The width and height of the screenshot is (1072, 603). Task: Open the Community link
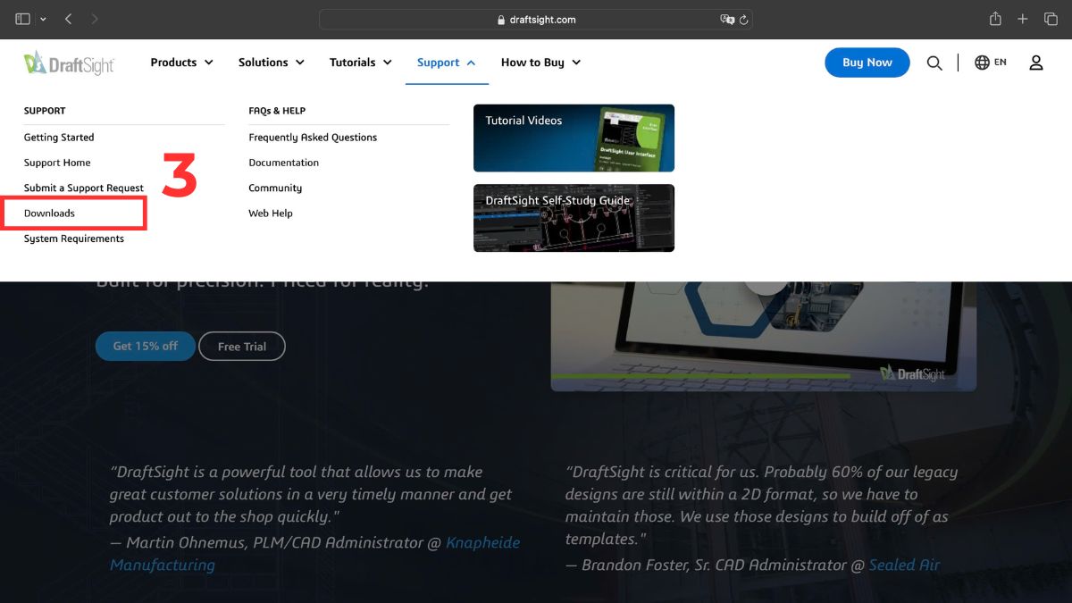click(275, 188)
